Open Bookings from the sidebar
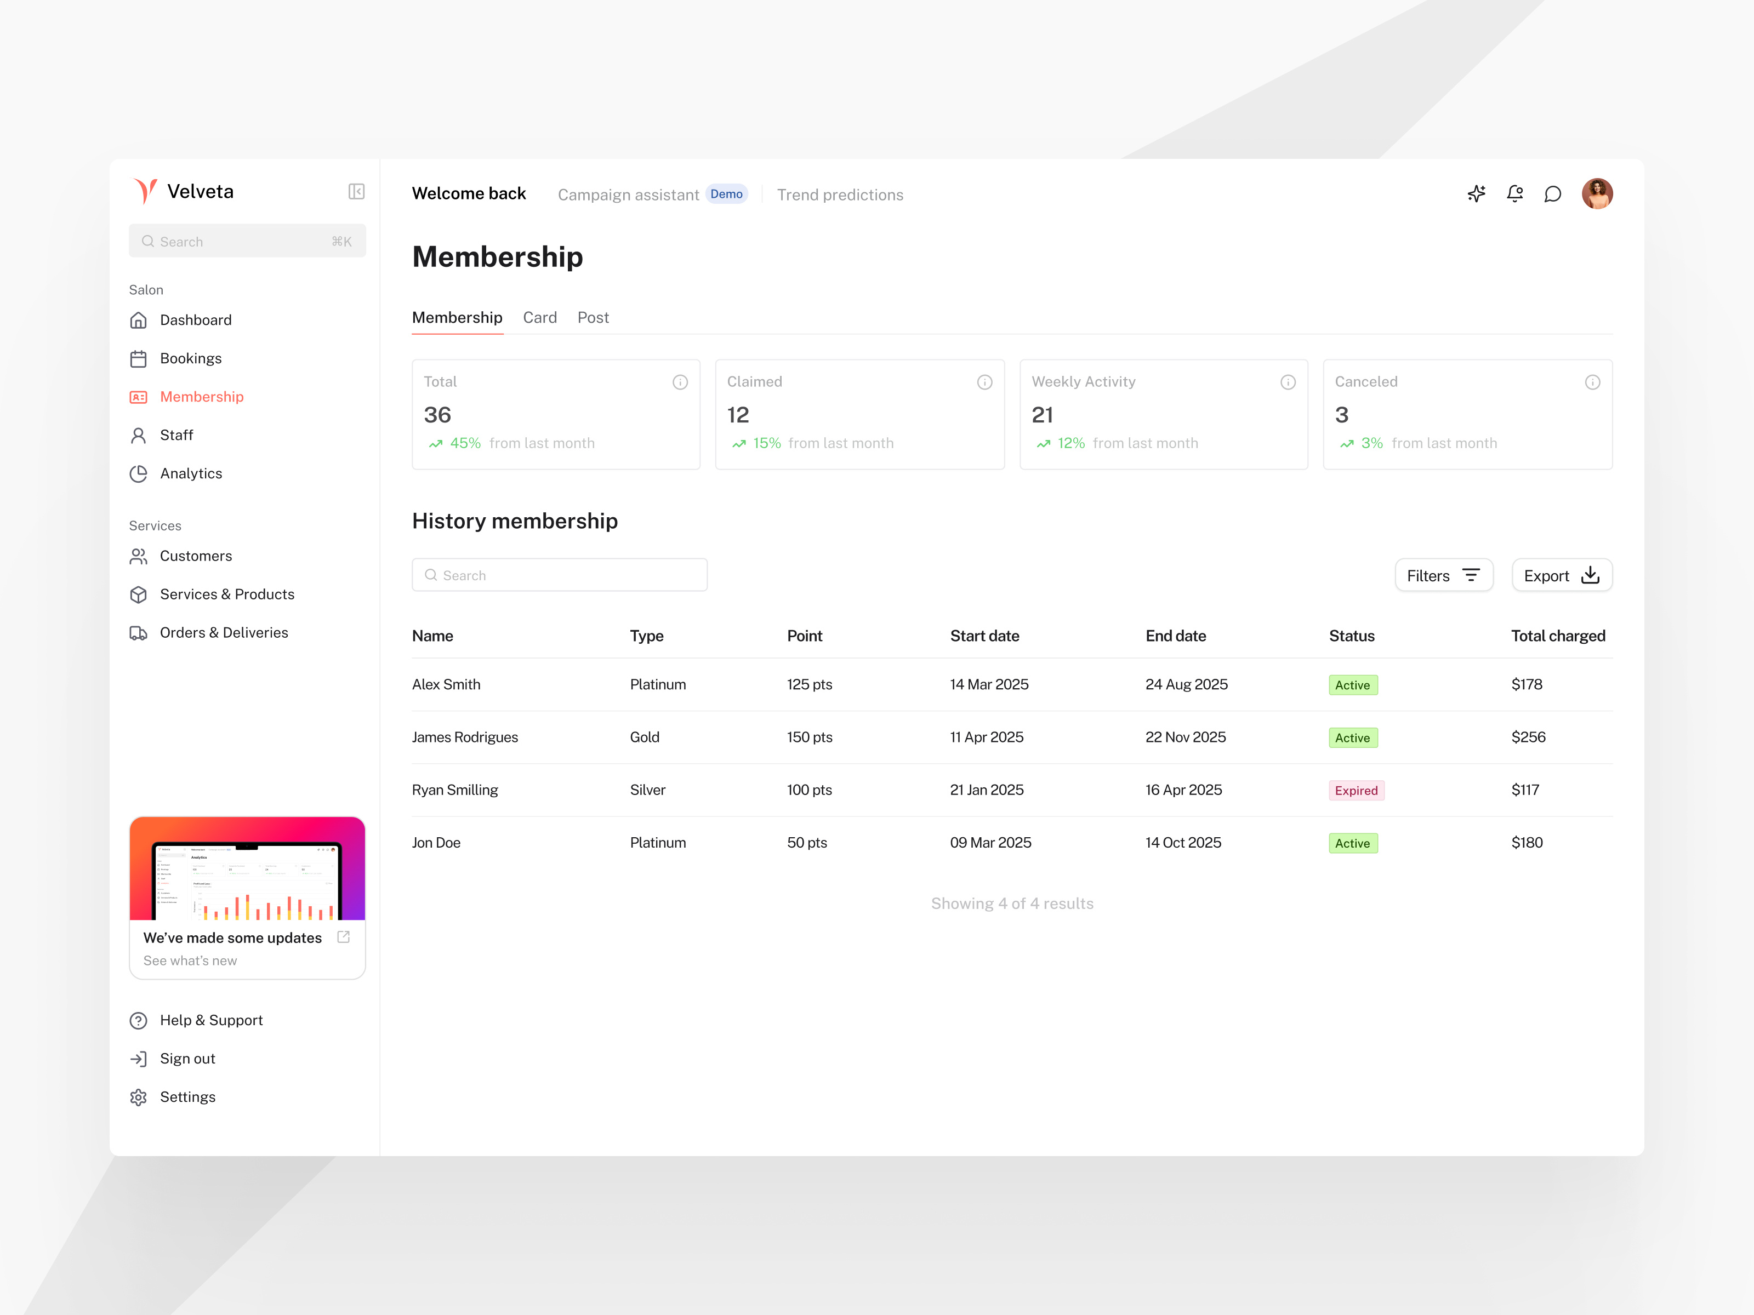This screenshot has width=1754, height=1315. pos(191,359)
